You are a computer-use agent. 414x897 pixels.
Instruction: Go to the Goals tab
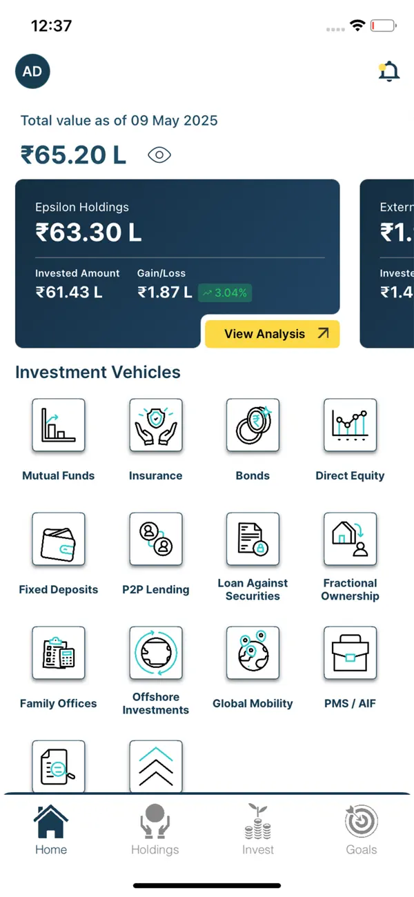[x=362, y=829]
